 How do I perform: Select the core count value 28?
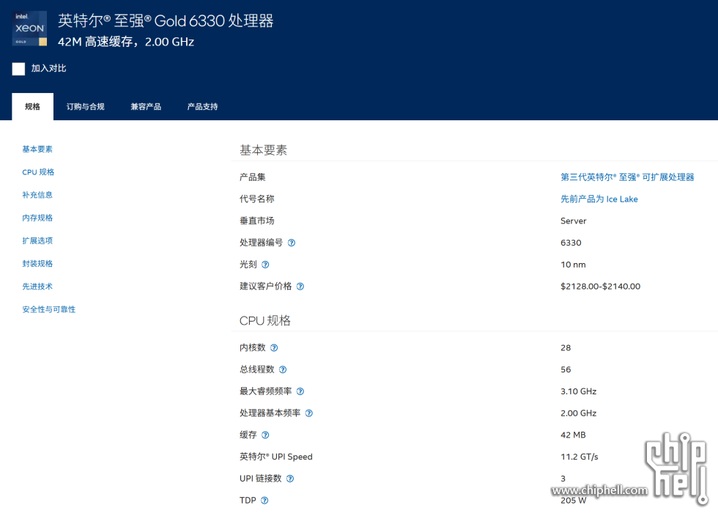tap(566, 348)
